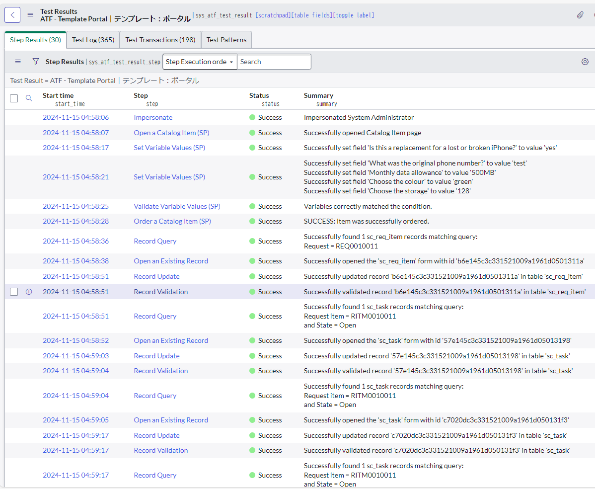Click the info icon on the Record Validation row
The image size is (595, 489).
pyautogui.click(x=28, y=292)
